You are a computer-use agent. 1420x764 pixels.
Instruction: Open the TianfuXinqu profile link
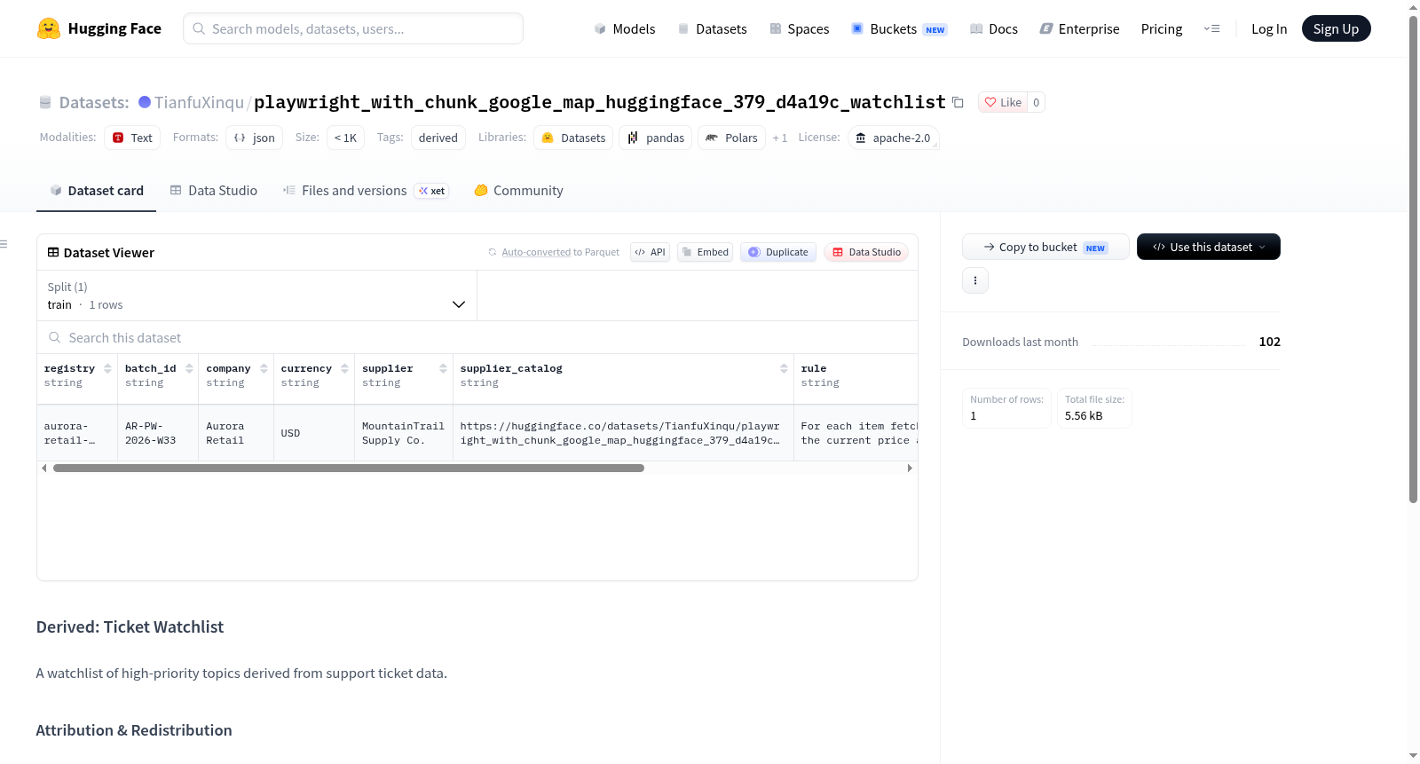[199, 102]
